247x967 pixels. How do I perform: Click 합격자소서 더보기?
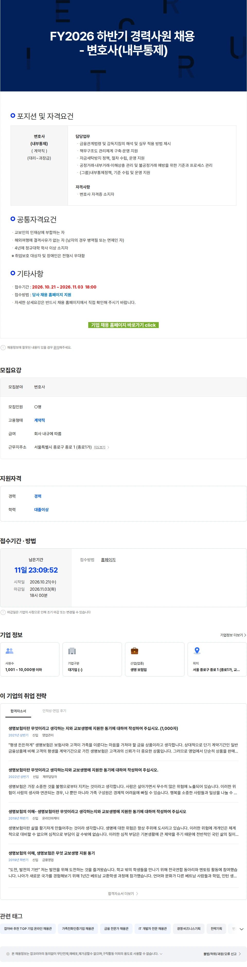123,893
